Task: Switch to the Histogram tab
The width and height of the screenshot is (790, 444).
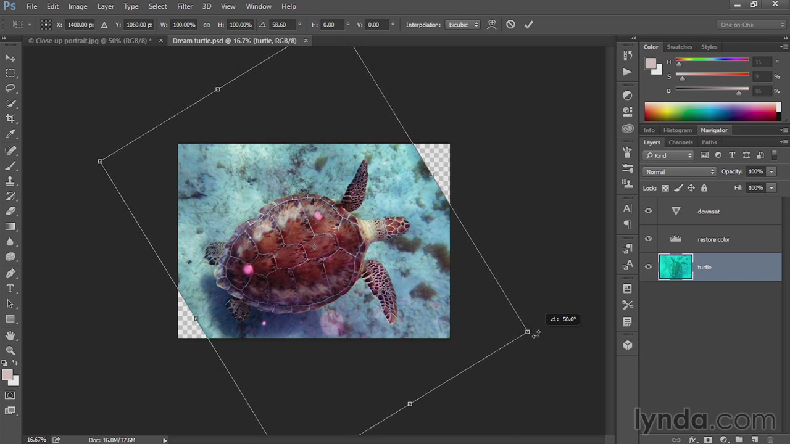Action: point(678,130)
